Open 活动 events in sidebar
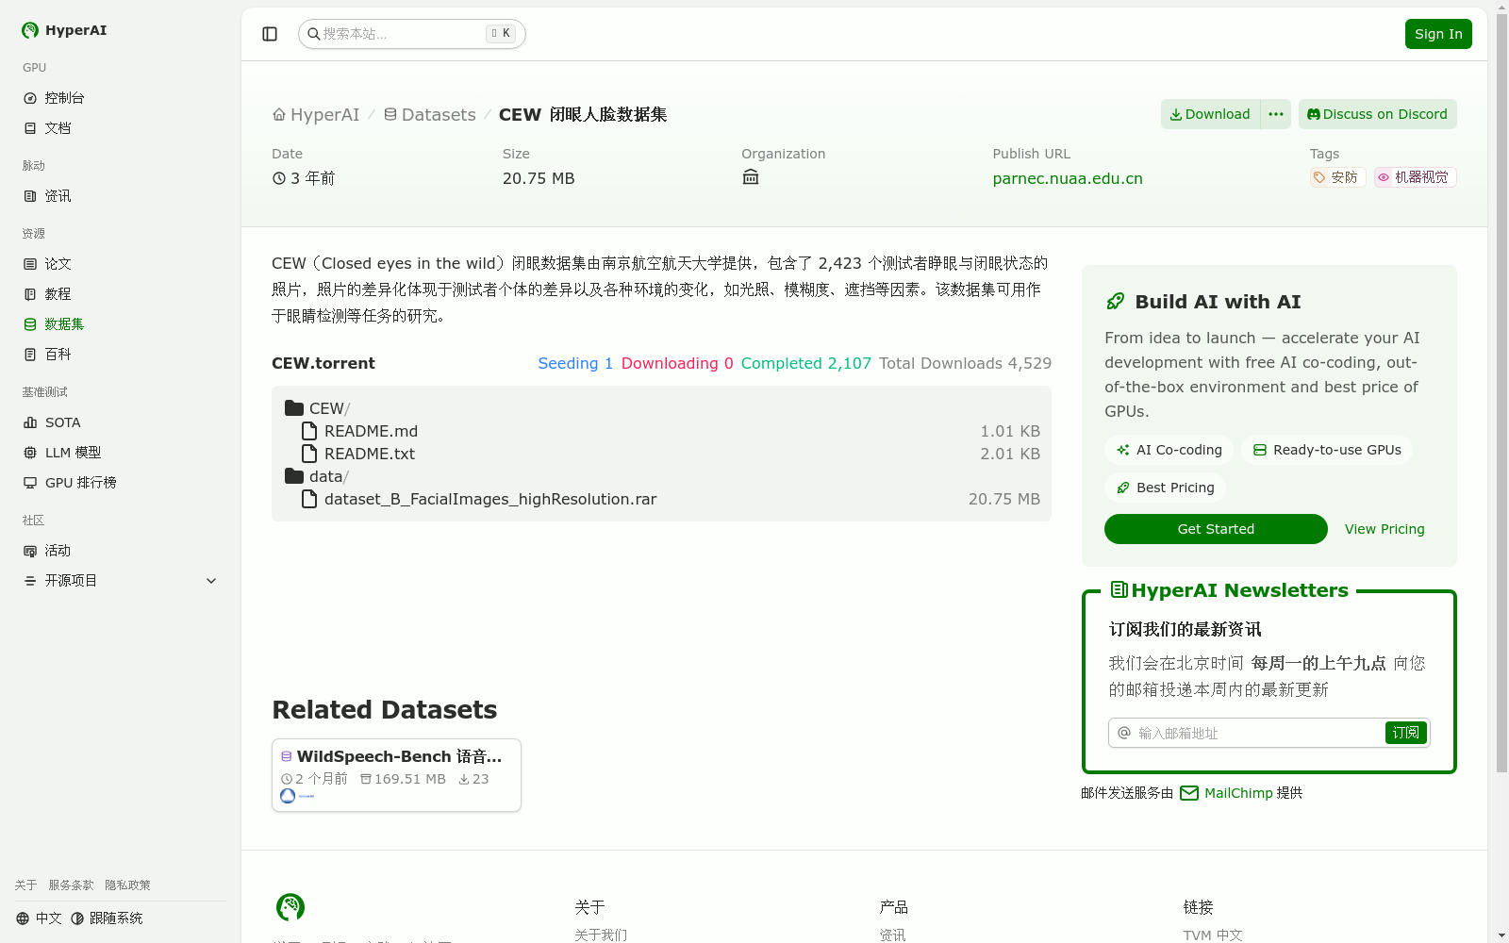 (120, 551)
